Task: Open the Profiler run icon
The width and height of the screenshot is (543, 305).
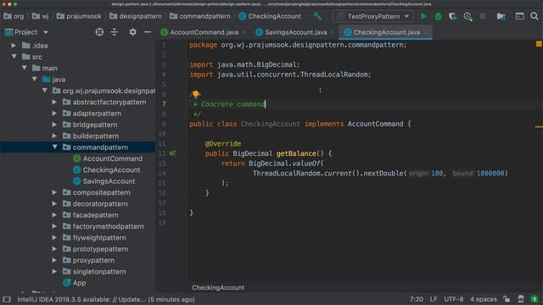Action: pyautogui.click(x=467, y=16)
